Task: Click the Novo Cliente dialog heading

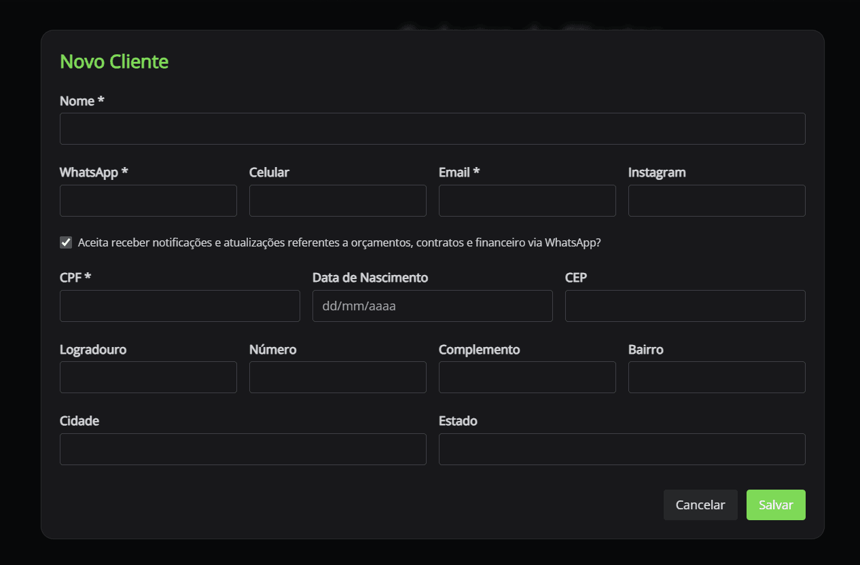Action: tap(114, 62)
